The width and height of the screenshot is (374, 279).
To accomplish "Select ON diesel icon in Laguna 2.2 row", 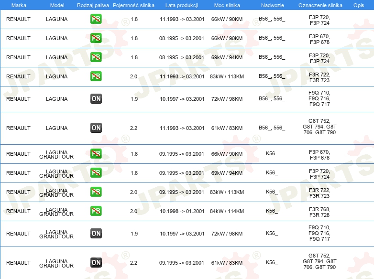I will point(96,128).
